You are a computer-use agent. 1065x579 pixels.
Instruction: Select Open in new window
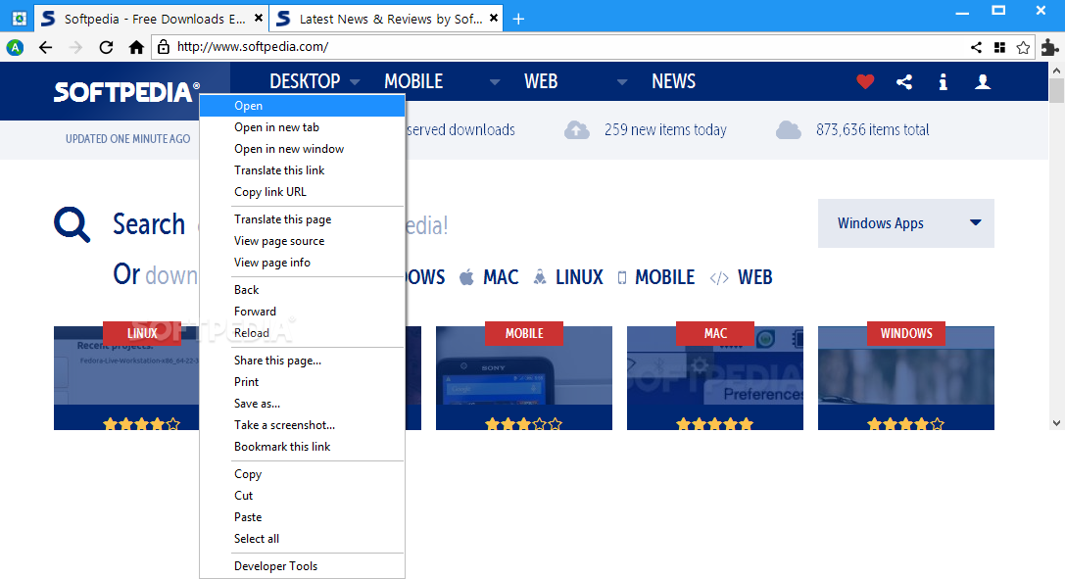point(302,149)
